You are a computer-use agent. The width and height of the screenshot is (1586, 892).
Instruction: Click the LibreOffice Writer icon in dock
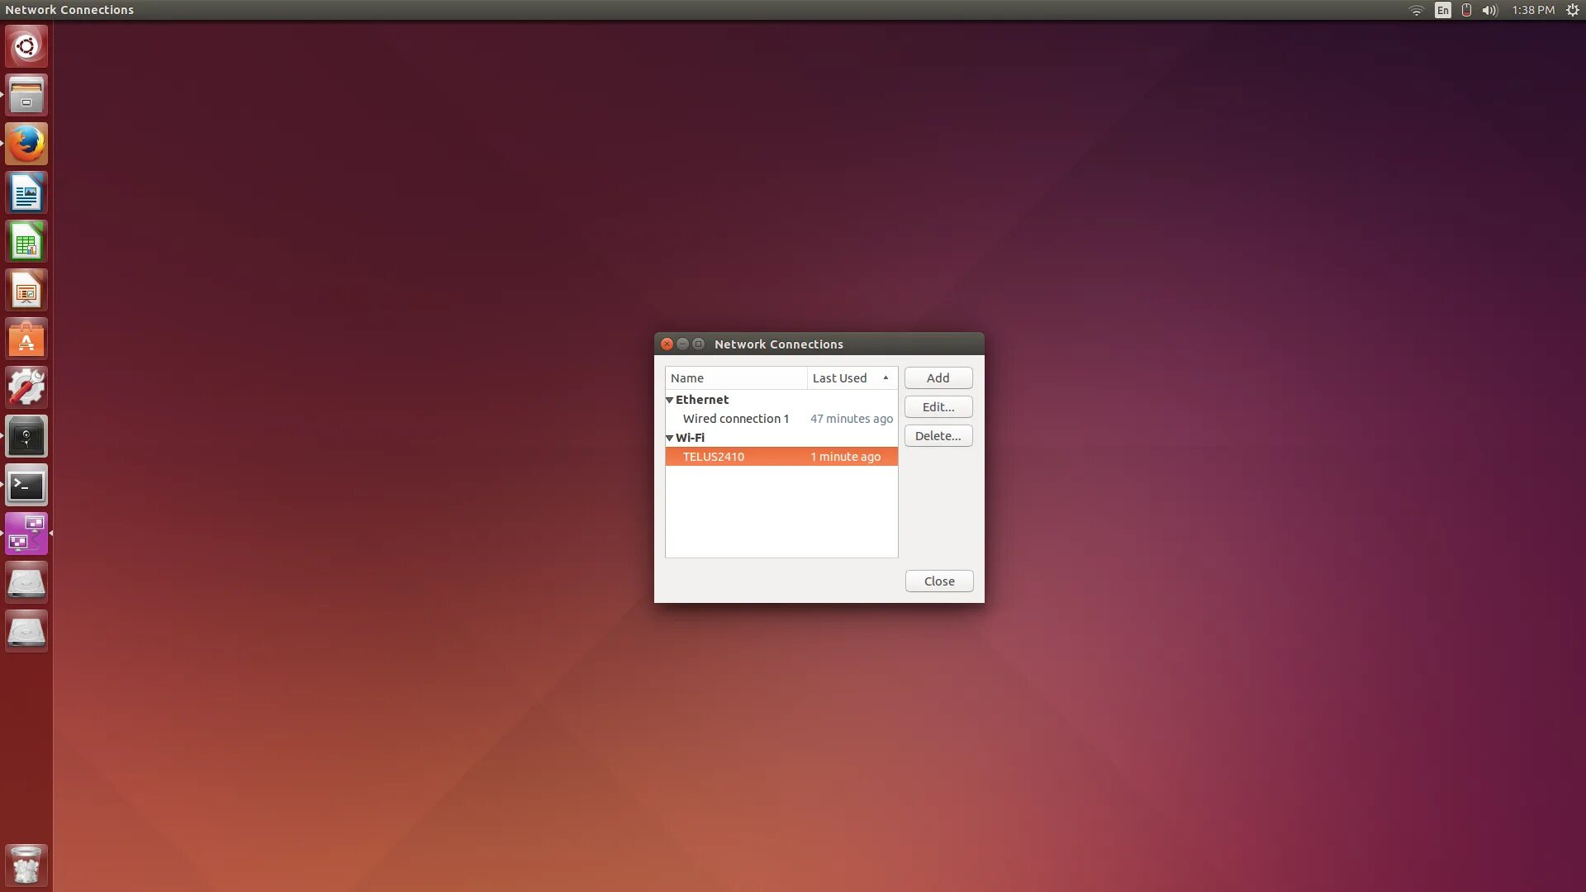point(27,192)
